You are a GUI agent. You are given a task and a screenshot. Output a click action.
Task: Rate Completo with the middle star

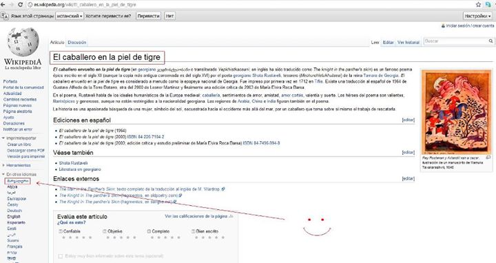pos(165,238)
